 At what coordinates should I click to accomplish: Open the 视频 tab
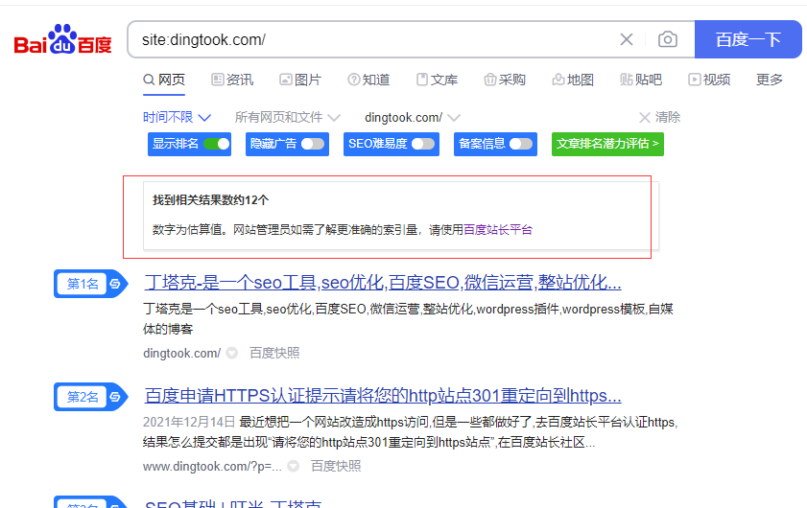709,80
